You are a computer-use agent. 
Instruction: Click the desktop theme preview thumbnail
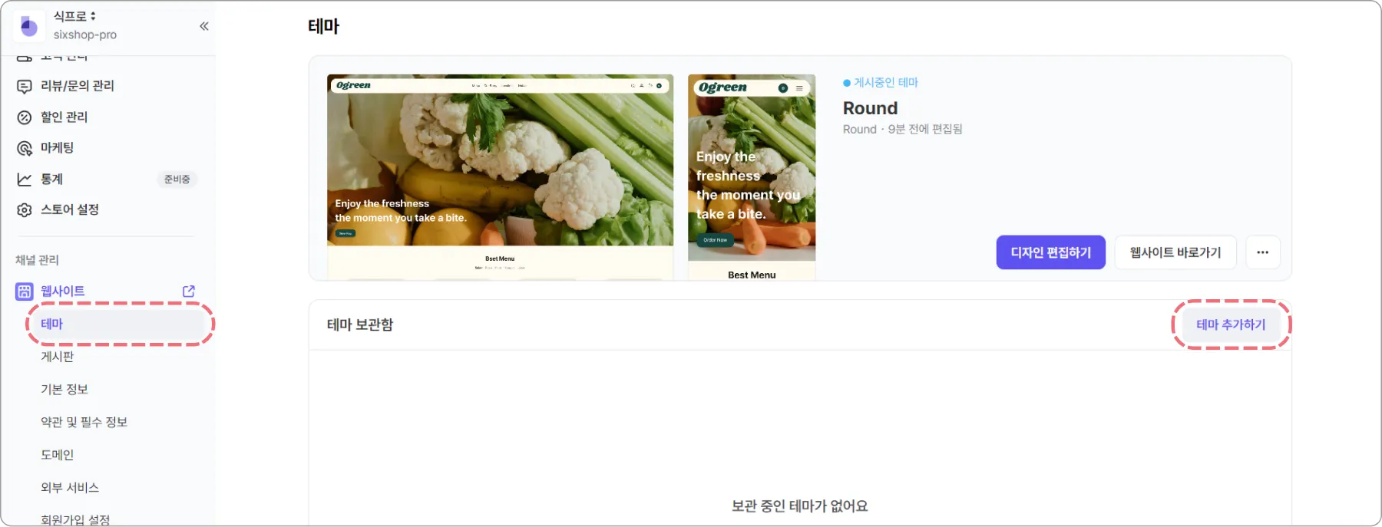click(500, 177)
